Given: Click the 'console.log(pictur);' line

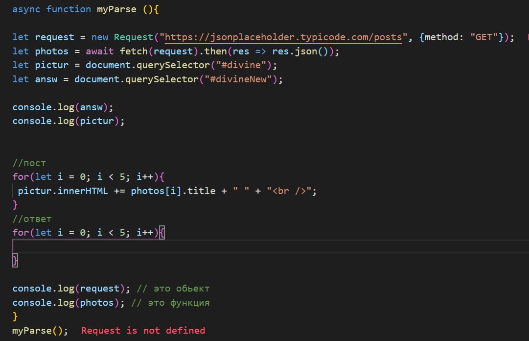Looking at the screenshot, I should point(69,121).
